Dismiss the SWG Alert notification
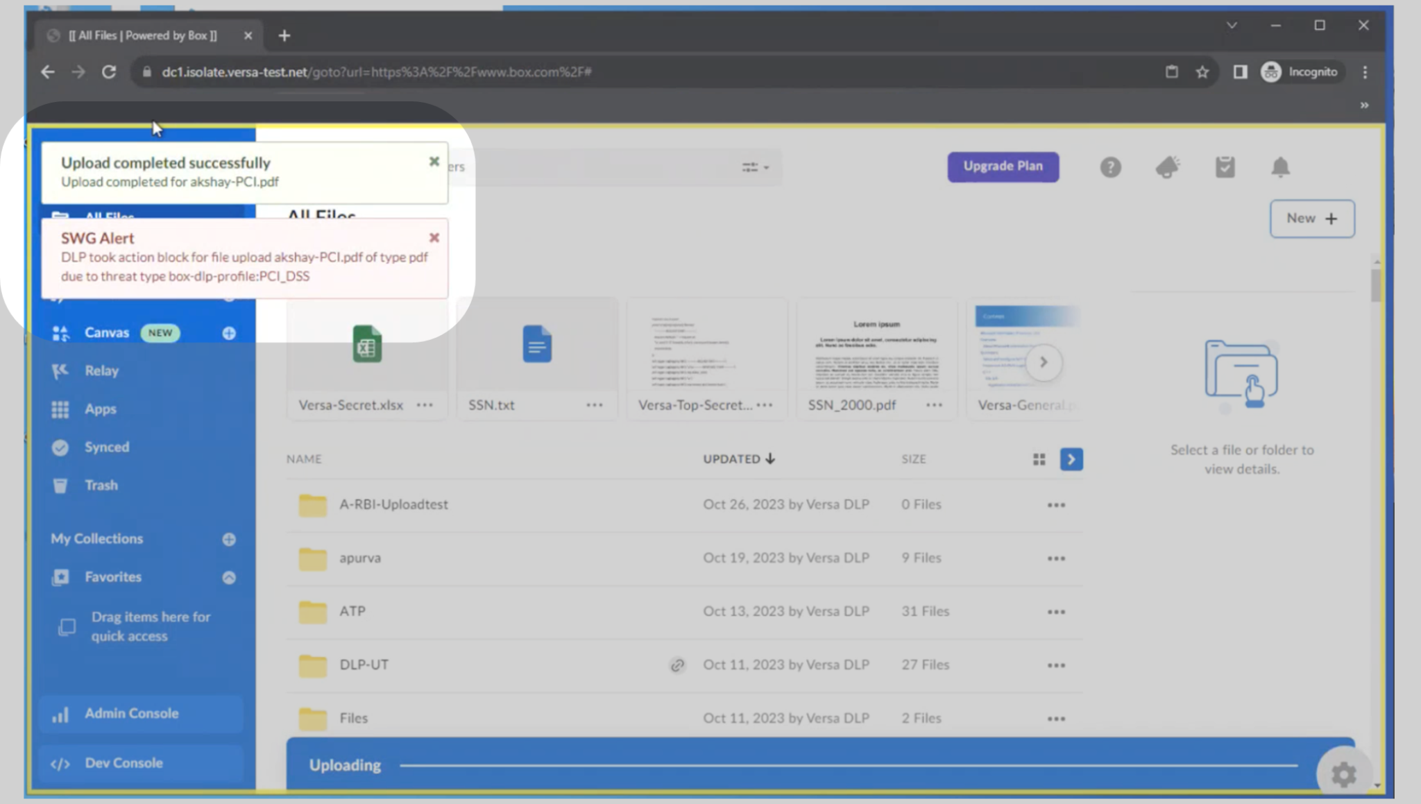The height and width of the screenshot is (804, 1421). point(434,238)
